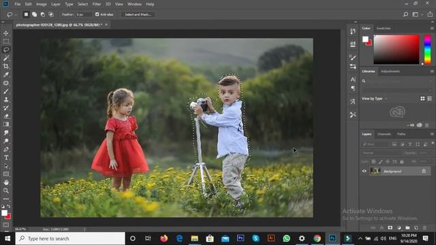Close the photographer jpg document tab
The image size is (436, 245).
106,24
